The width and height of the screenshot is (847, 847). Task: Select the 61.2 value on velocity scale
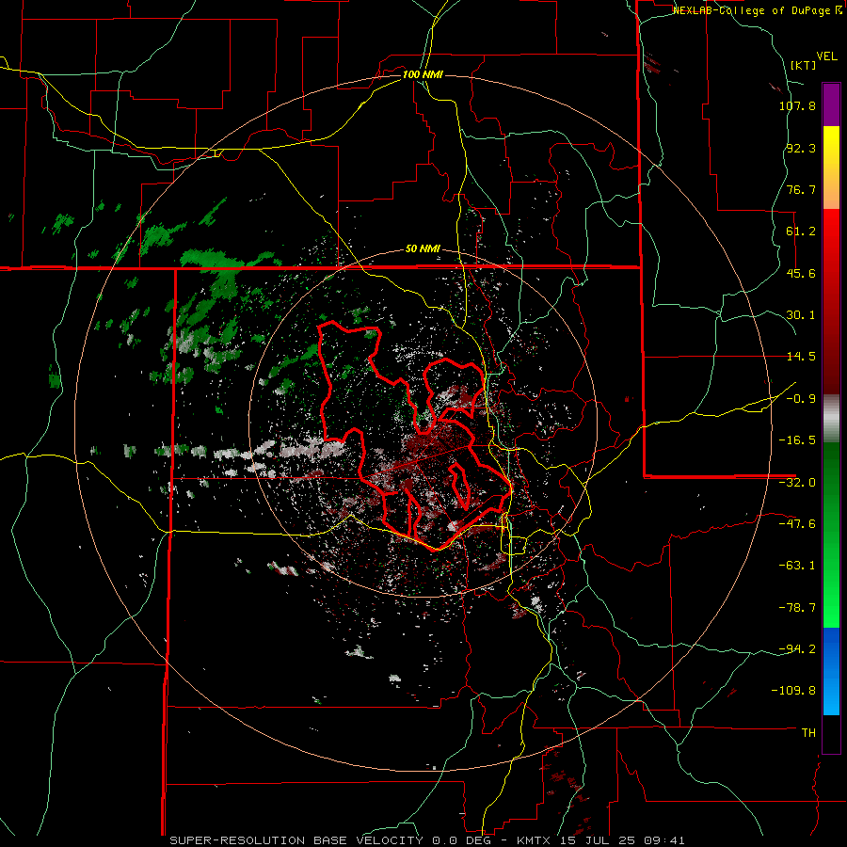point(801,232)
